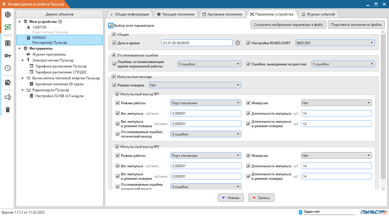389x216 pixels.
Task: Click the date and time input field
Action: (x=197, y=43)
